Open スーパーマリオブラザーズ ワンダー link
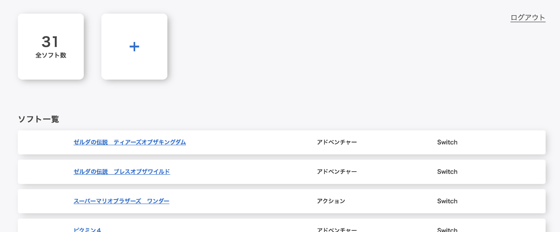The width and height of the screenshot is (560, 232). pos(121,201)
